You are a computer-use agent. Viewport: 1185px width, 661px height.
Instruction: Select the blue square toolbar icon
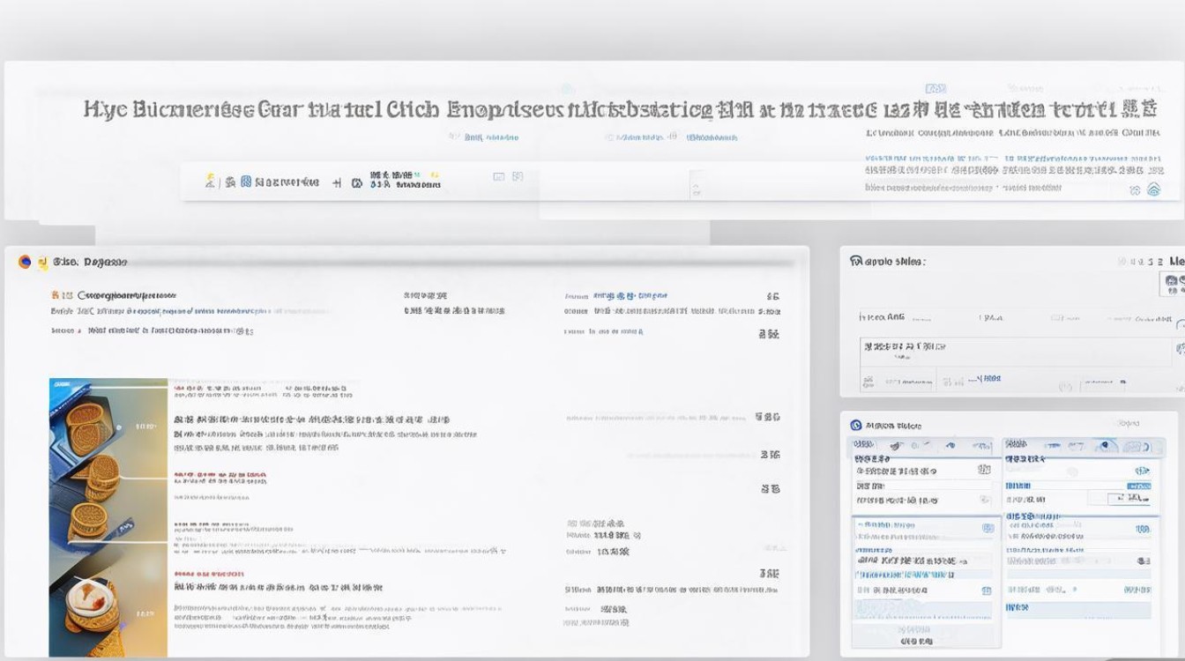tap(246, 182)
